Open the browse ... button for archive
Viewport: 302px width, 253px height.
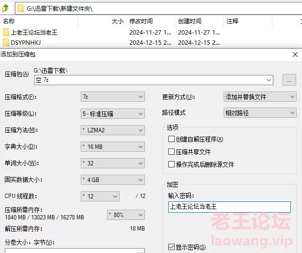[x=289, y=80]
